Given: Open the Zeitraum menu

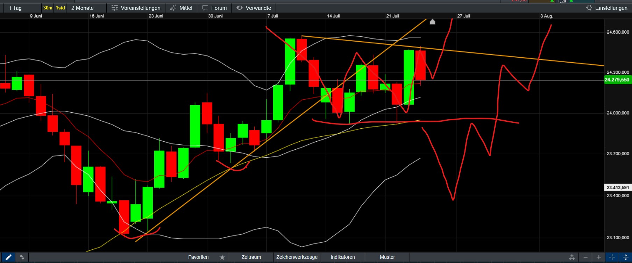Looking at the screenshot, I should tap(251, 257).
